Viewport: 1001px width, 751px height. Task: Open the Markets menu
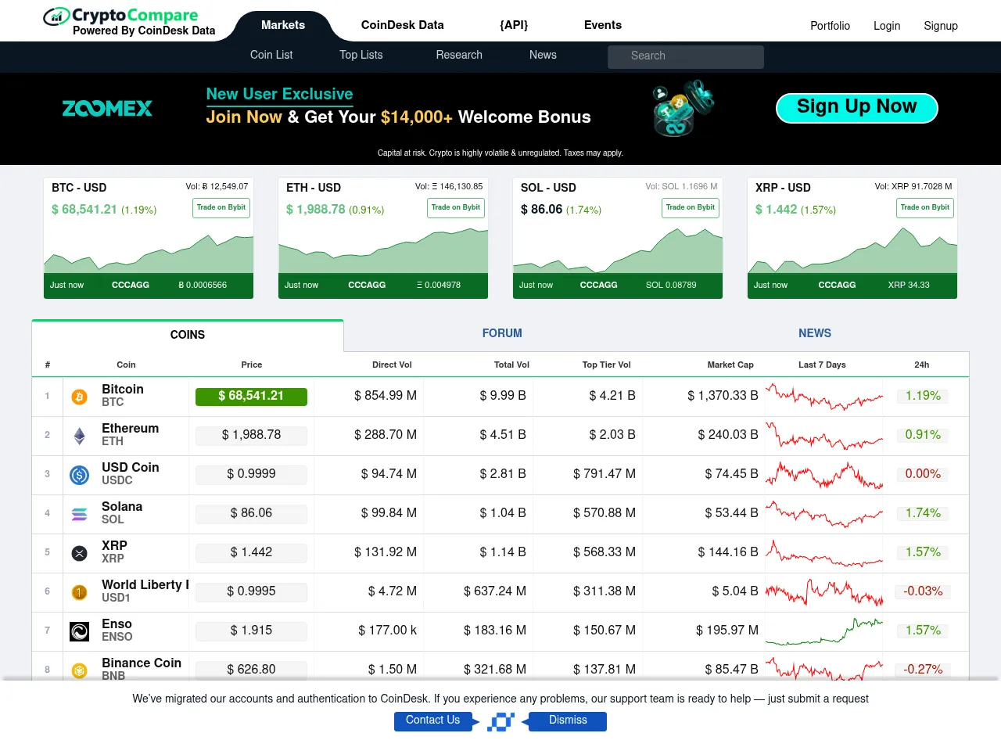click(283, 25)
